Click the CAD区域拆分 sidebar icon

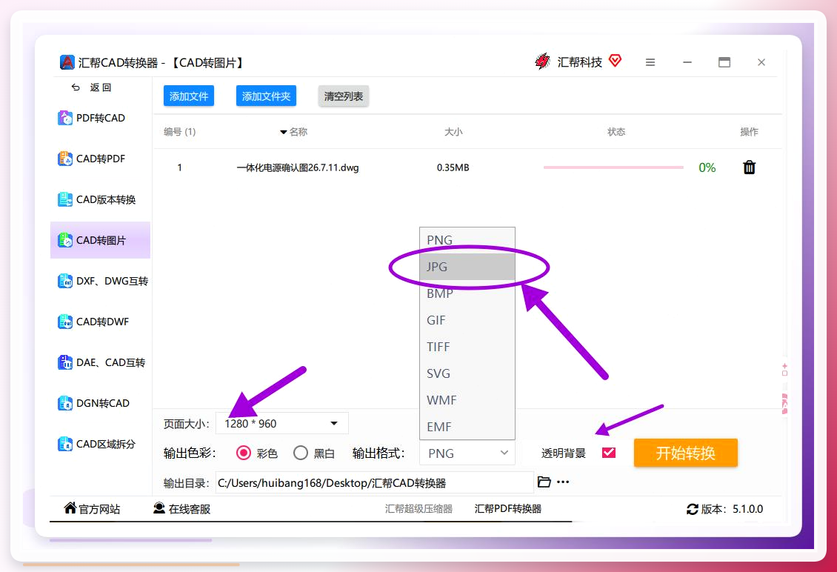65,444
